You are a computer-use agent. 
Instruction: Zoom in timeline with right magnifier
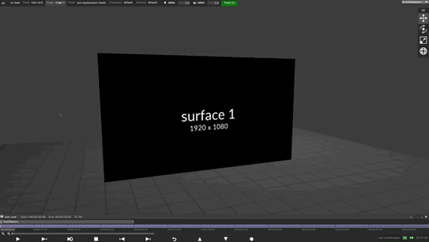[9, 233]
